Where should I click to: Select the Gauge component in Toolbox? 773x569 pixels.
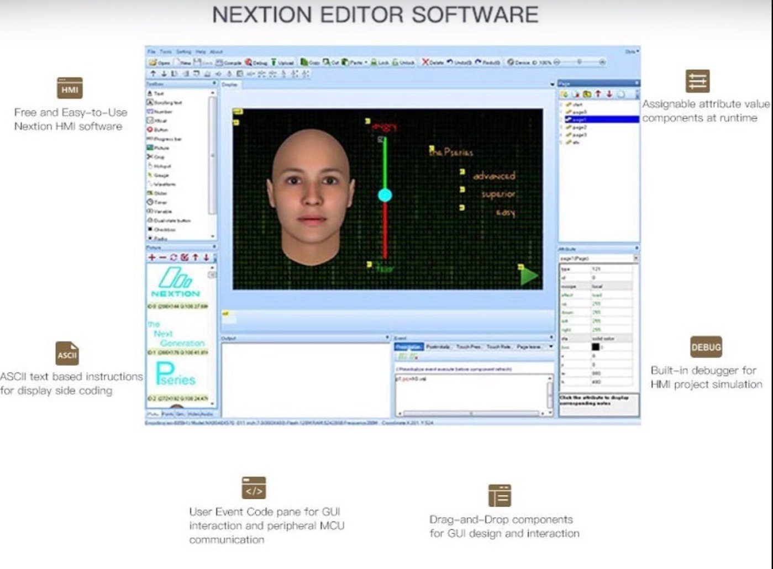point(160,175)
